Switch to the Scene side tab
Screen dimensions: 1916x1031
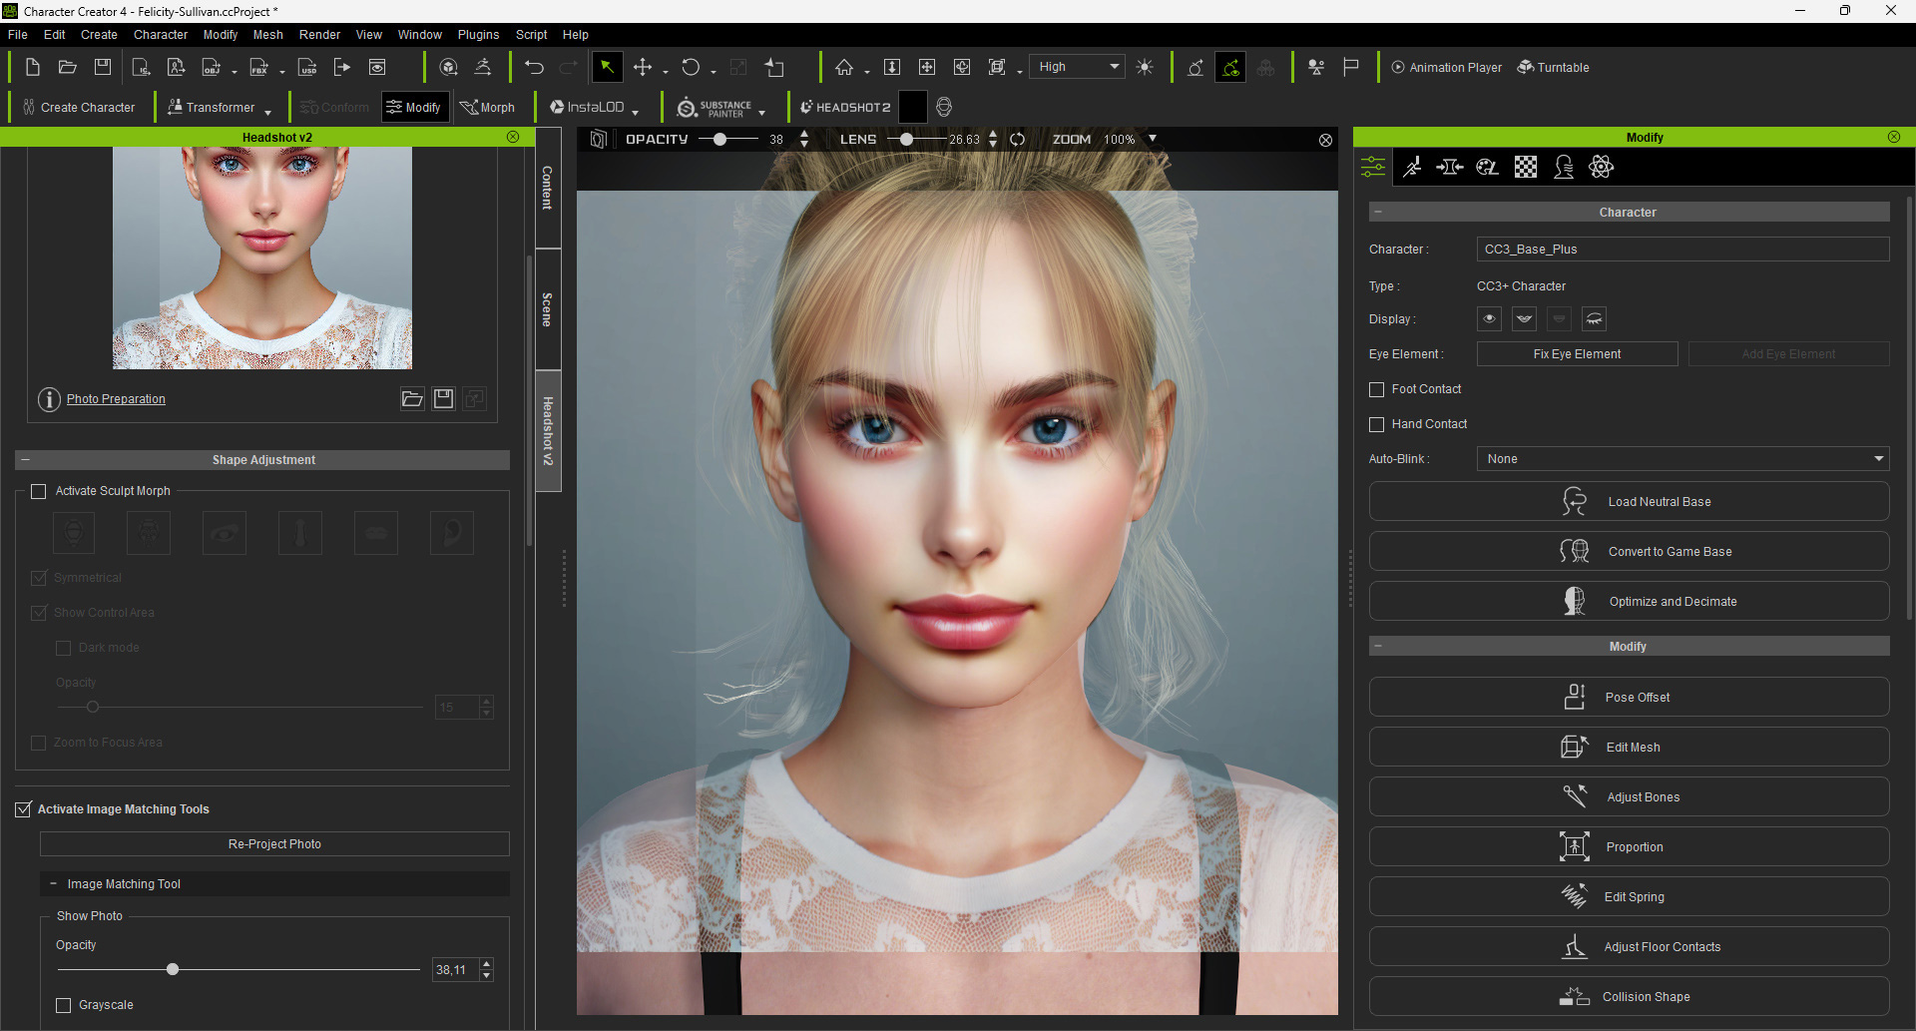[x=548, y=309]
